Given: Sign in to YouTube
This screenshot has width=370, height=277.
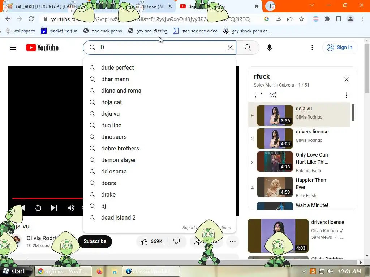Looking at the screenshot, I should [x=340, y=48].
